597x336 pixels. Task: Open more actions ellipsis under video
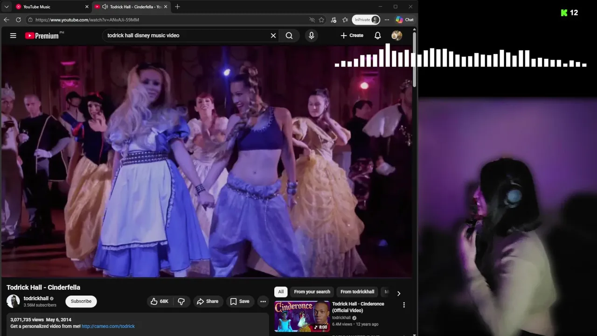coord(263,301)
